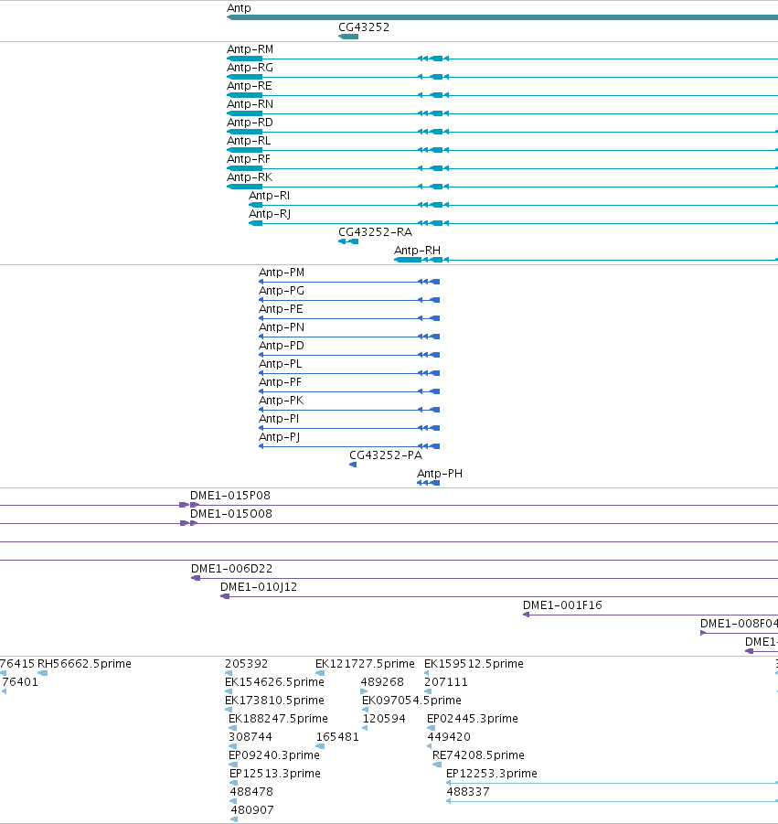
Task: Click the CG43252-PA protein label
Action: (386, 455)
